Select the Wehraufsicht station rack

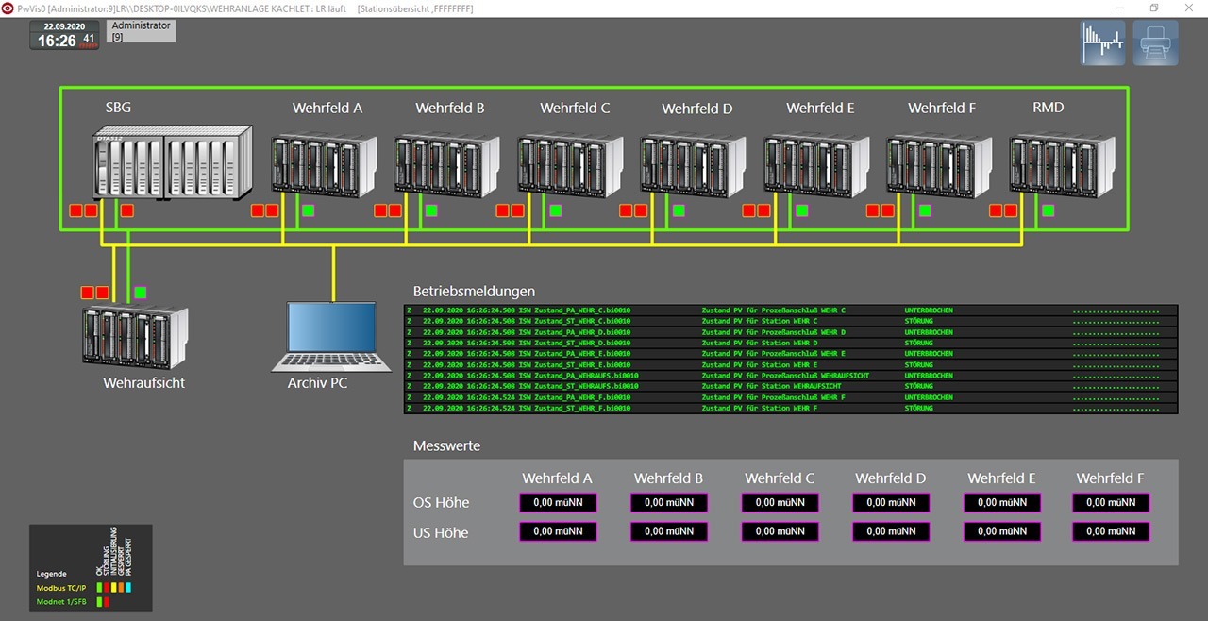click(134, 338)
